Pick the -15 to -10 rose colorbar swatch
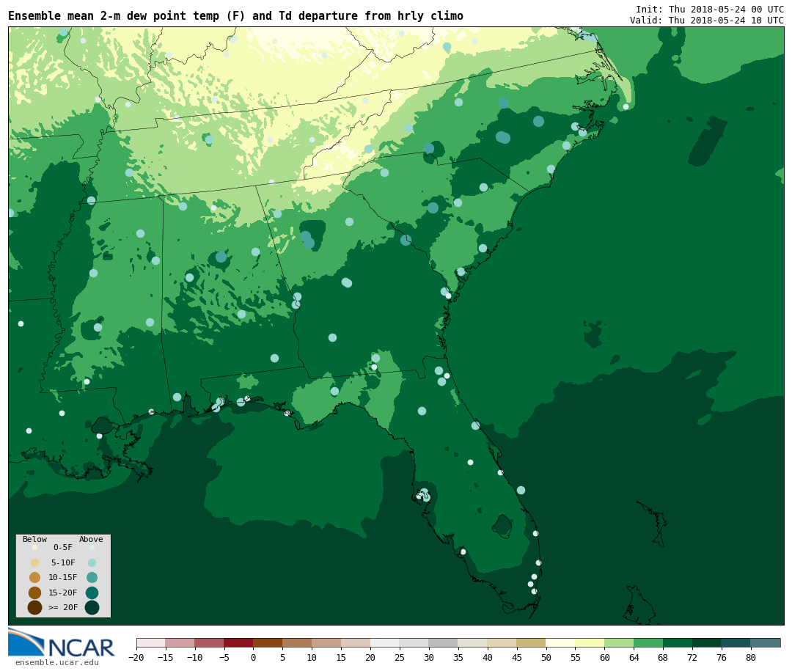 pos(180,642)
